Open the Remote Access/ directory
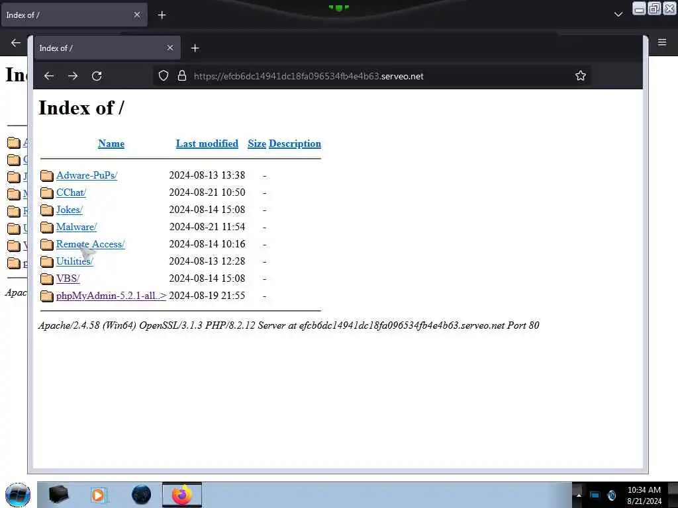This screenshot has height=508, width=678. pyautogui.click(x=90, y=245)
